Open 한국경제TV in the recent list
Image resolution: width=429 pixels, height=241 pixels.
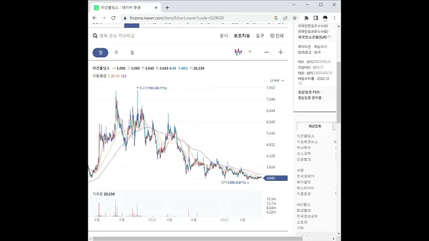pos(306,176)
